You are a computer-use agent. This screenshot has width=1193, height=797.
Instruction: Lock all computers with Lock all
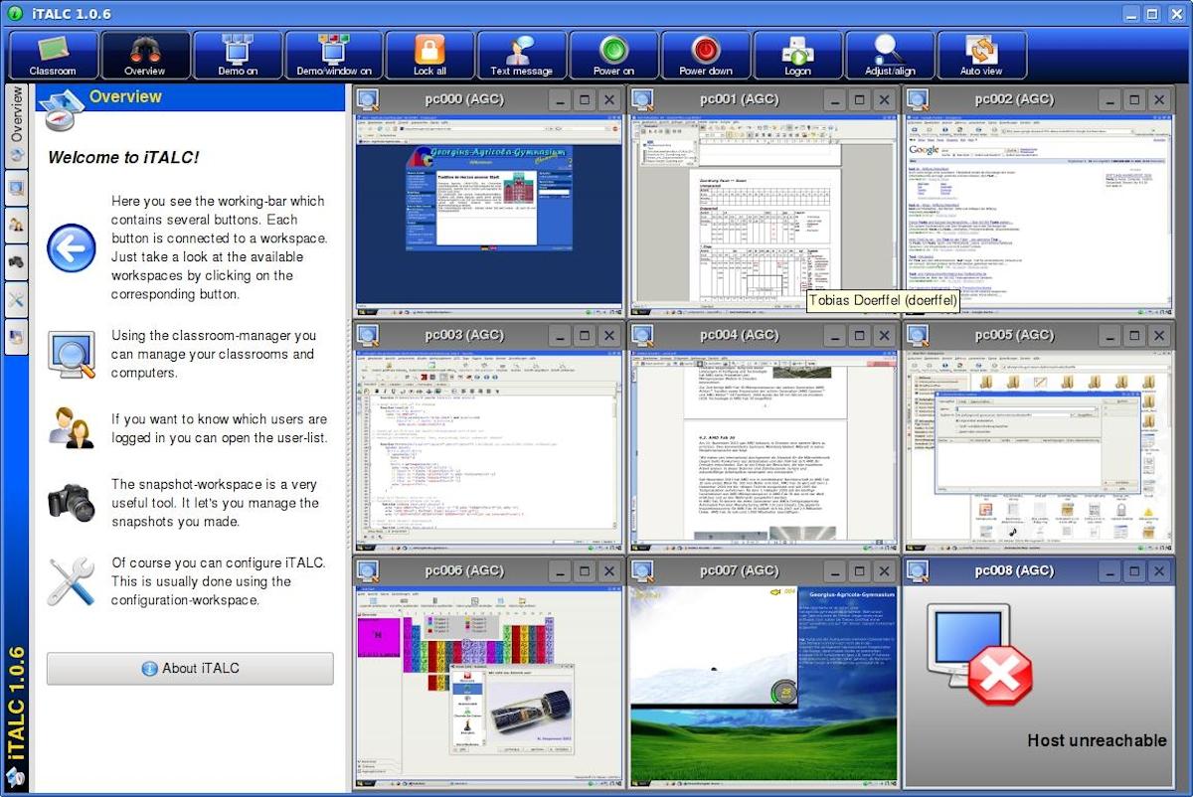pos(429,56)
